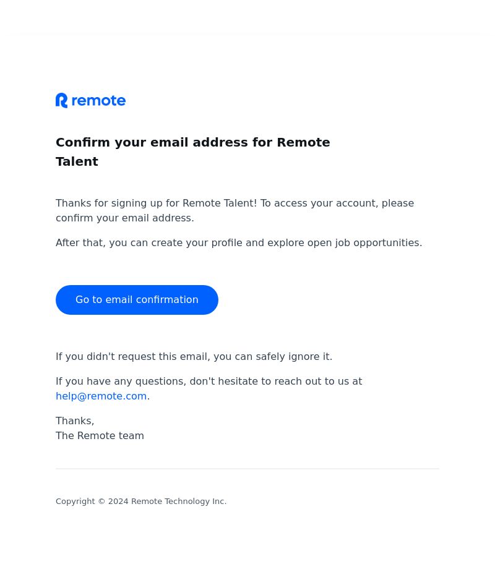Click the copyright © symbol in footer
495x564 pixels.
pos(101,502)
